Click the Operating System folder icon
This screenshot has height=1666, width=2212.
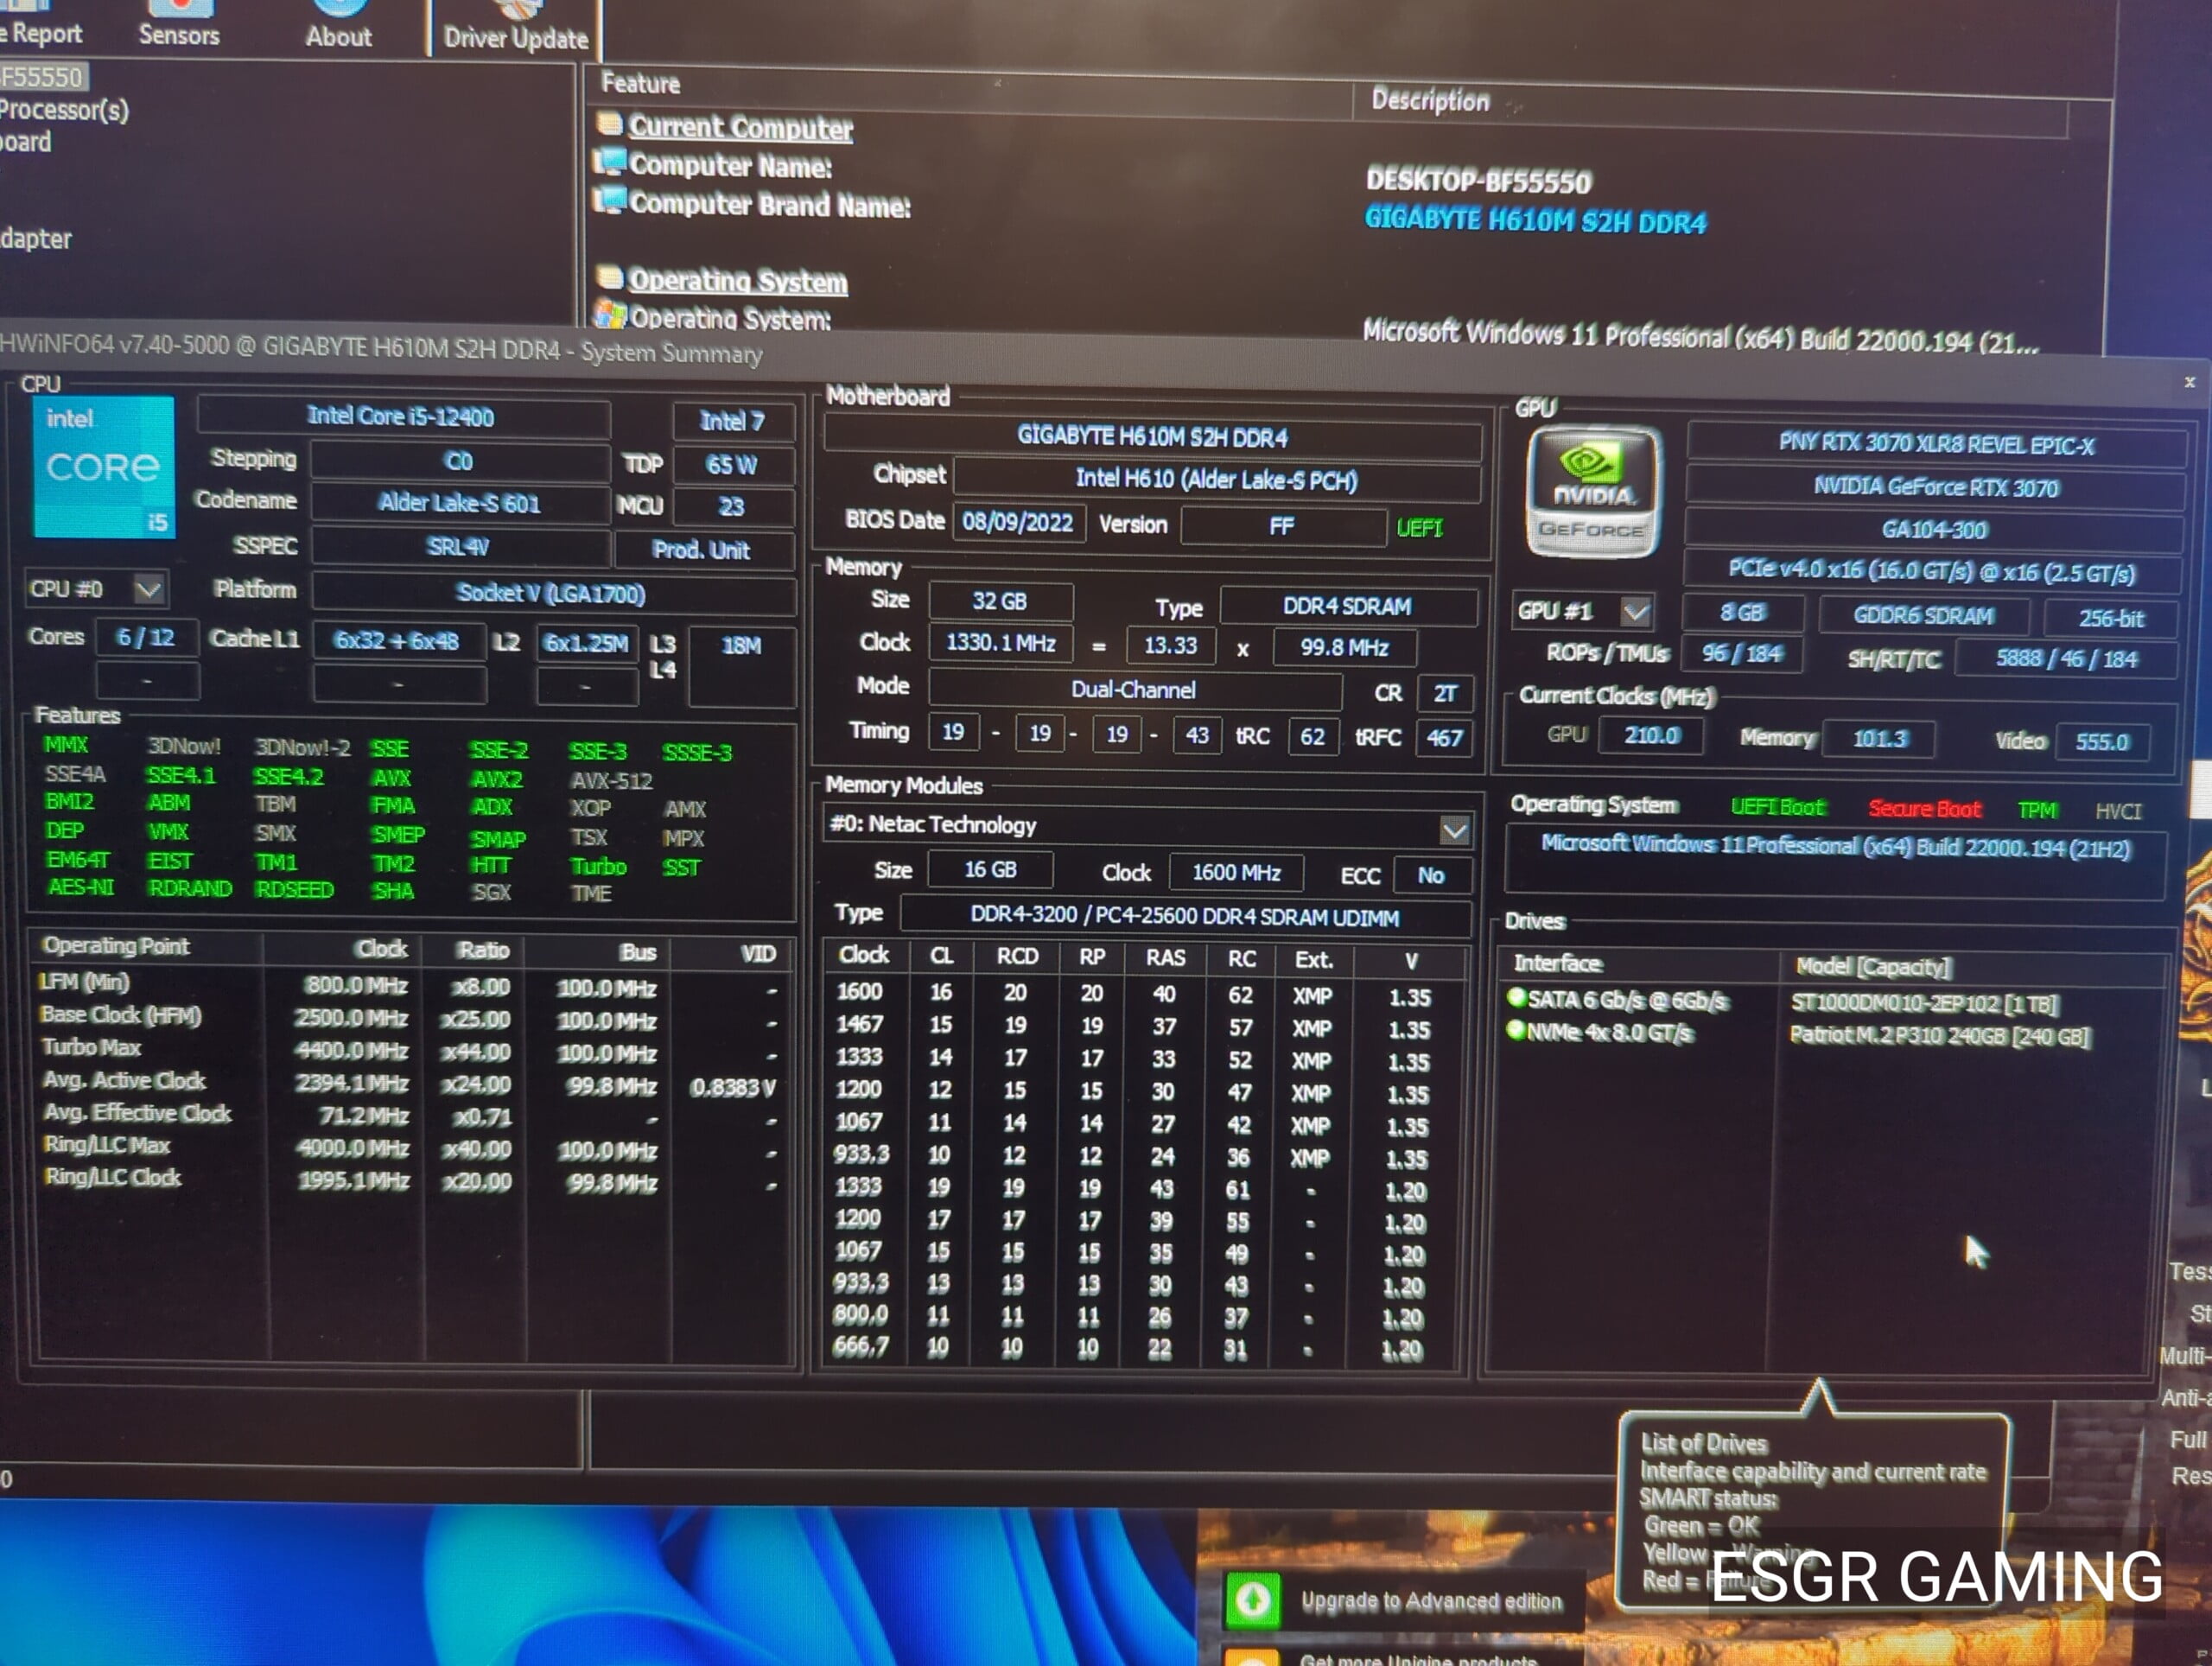pos(610,277)
